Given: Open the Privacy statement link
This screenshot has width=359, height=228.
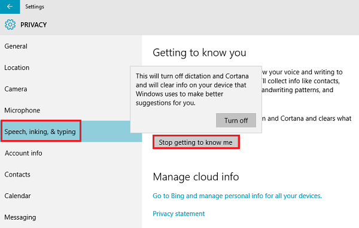Looking at the screenshot, I should click(x=178, y=214).
